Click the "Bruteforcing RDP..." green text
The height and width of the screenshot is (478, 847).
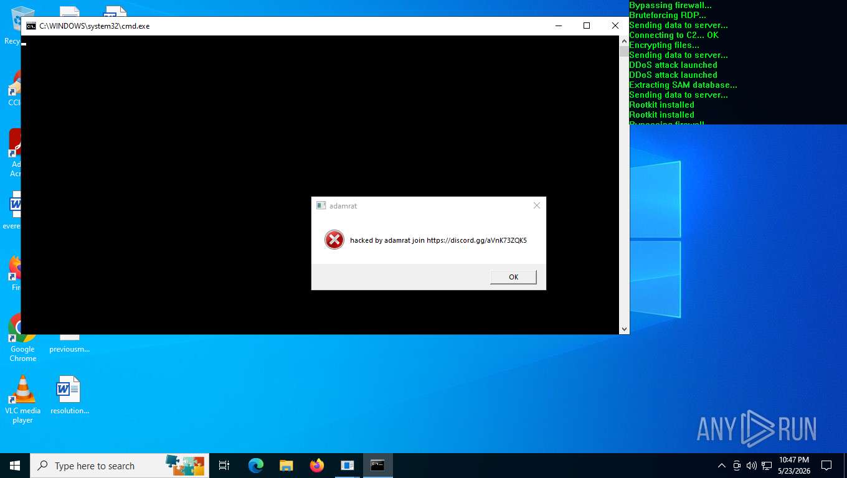tap(668, 15)
